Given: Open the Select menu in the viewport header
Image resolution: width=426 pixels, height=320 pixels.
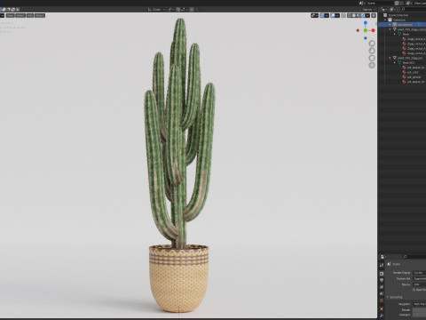Looking at the screenshot, I should pos(20,15).
